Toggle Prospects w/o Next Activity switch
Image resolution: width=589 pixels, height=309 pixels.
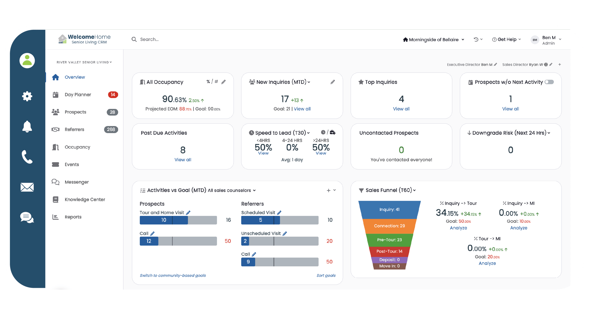point(549,82)
